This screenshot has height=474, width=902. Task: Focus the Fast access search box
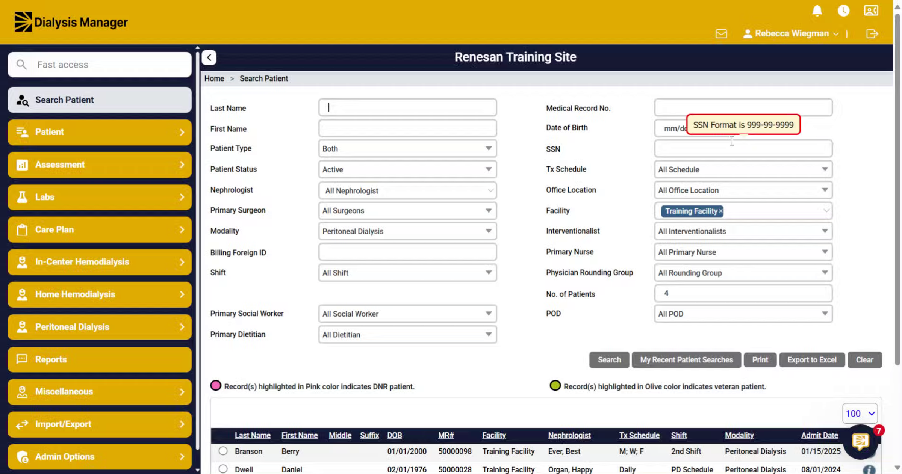(x=100, y=65)
